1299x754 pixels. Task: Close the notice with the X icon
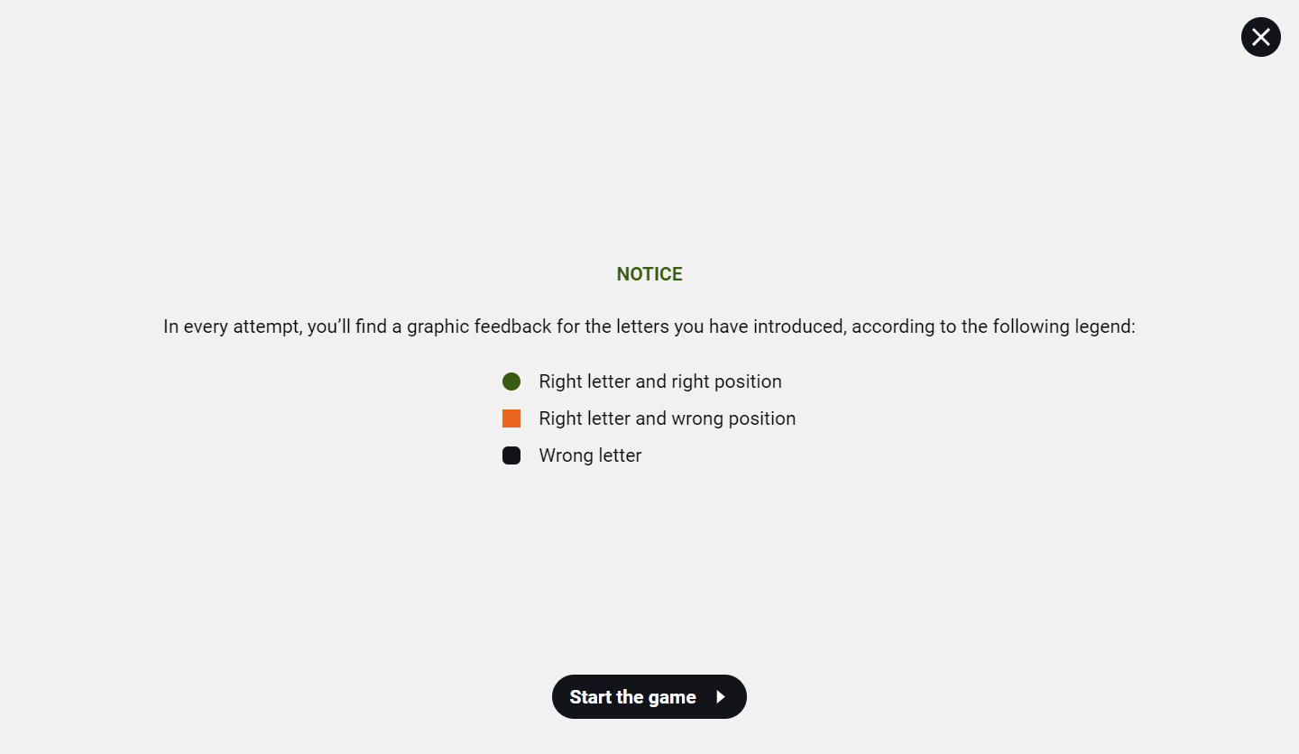1260,37
